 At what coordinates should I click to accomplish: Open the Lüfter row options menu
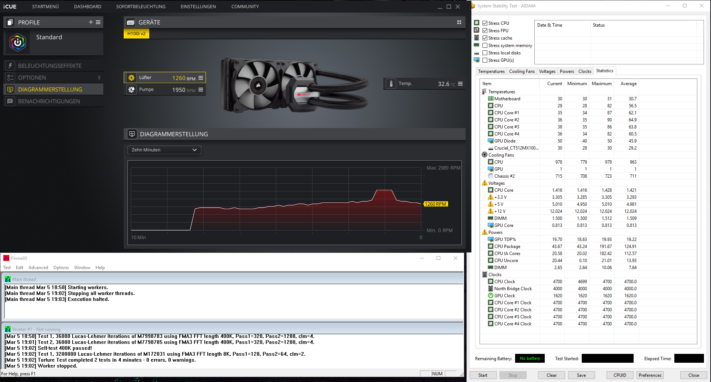201,78
